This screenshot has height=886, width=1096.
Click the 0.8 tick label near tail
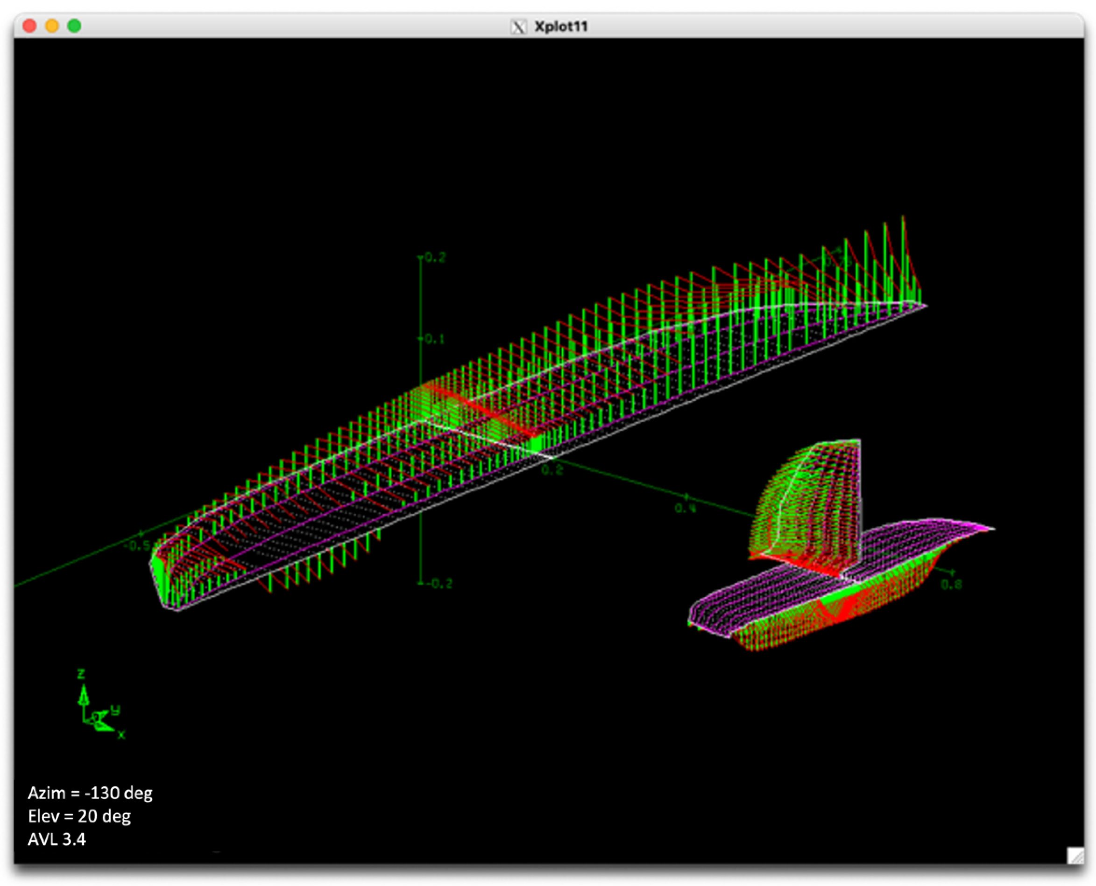point(951,585)
